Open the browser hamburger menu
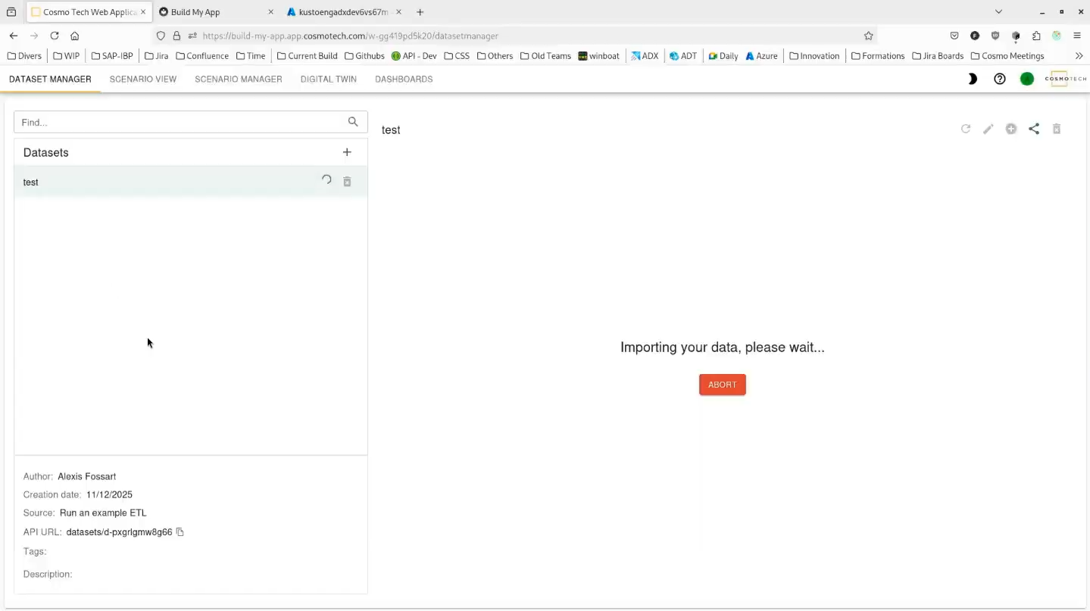1090x611 pixels. point(1076,36)
